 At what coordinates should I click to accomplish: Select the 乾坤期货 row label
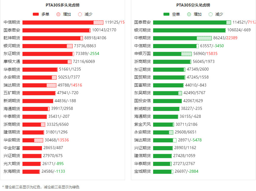12,38
